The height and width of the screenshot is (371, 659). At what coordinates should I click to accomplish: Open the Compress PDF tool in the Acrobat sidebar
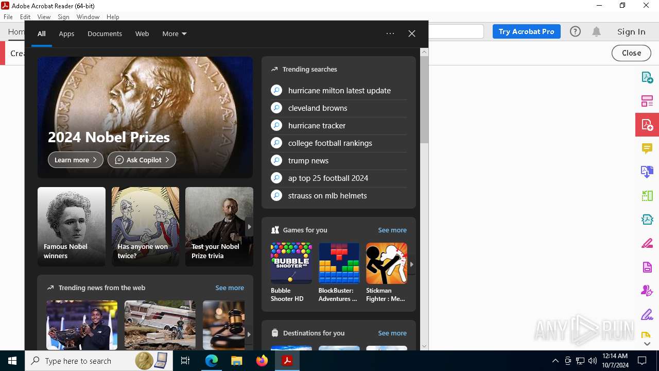click(x=647, y=220)
